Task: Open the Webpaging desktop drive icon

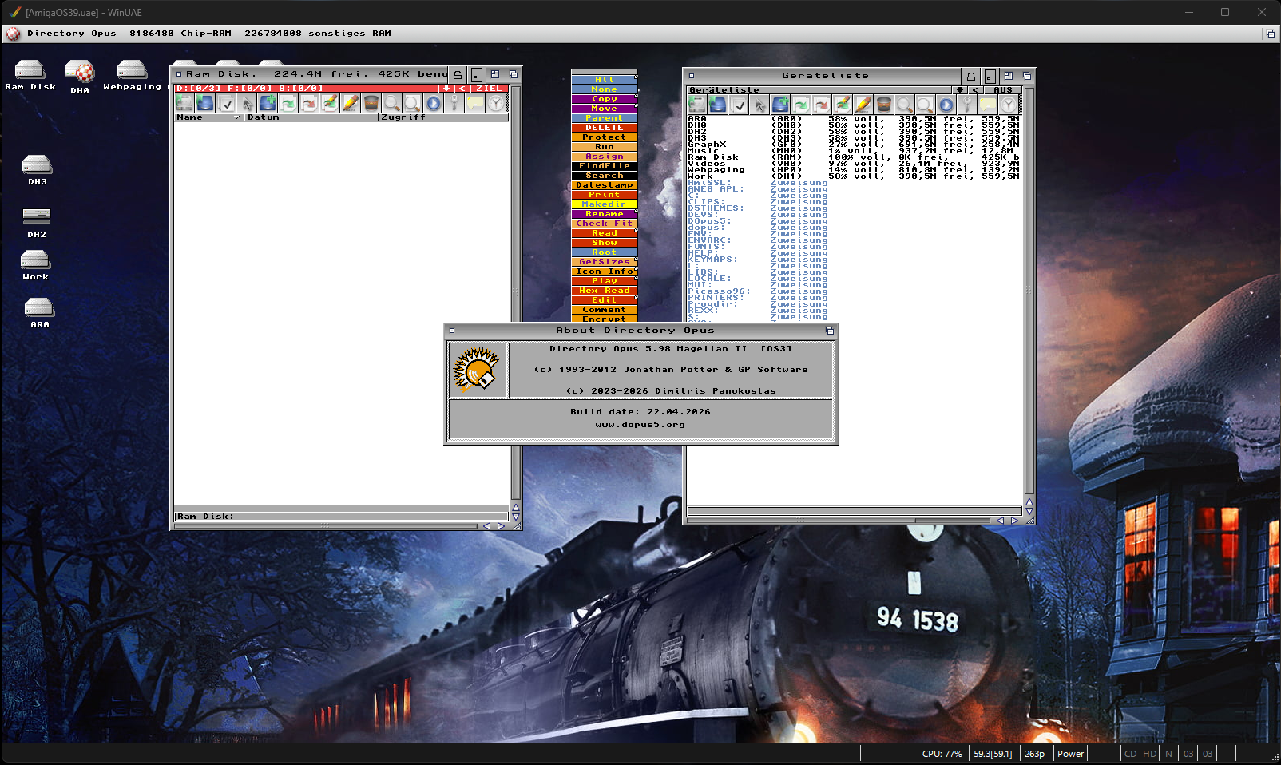Action: [132, 70]
